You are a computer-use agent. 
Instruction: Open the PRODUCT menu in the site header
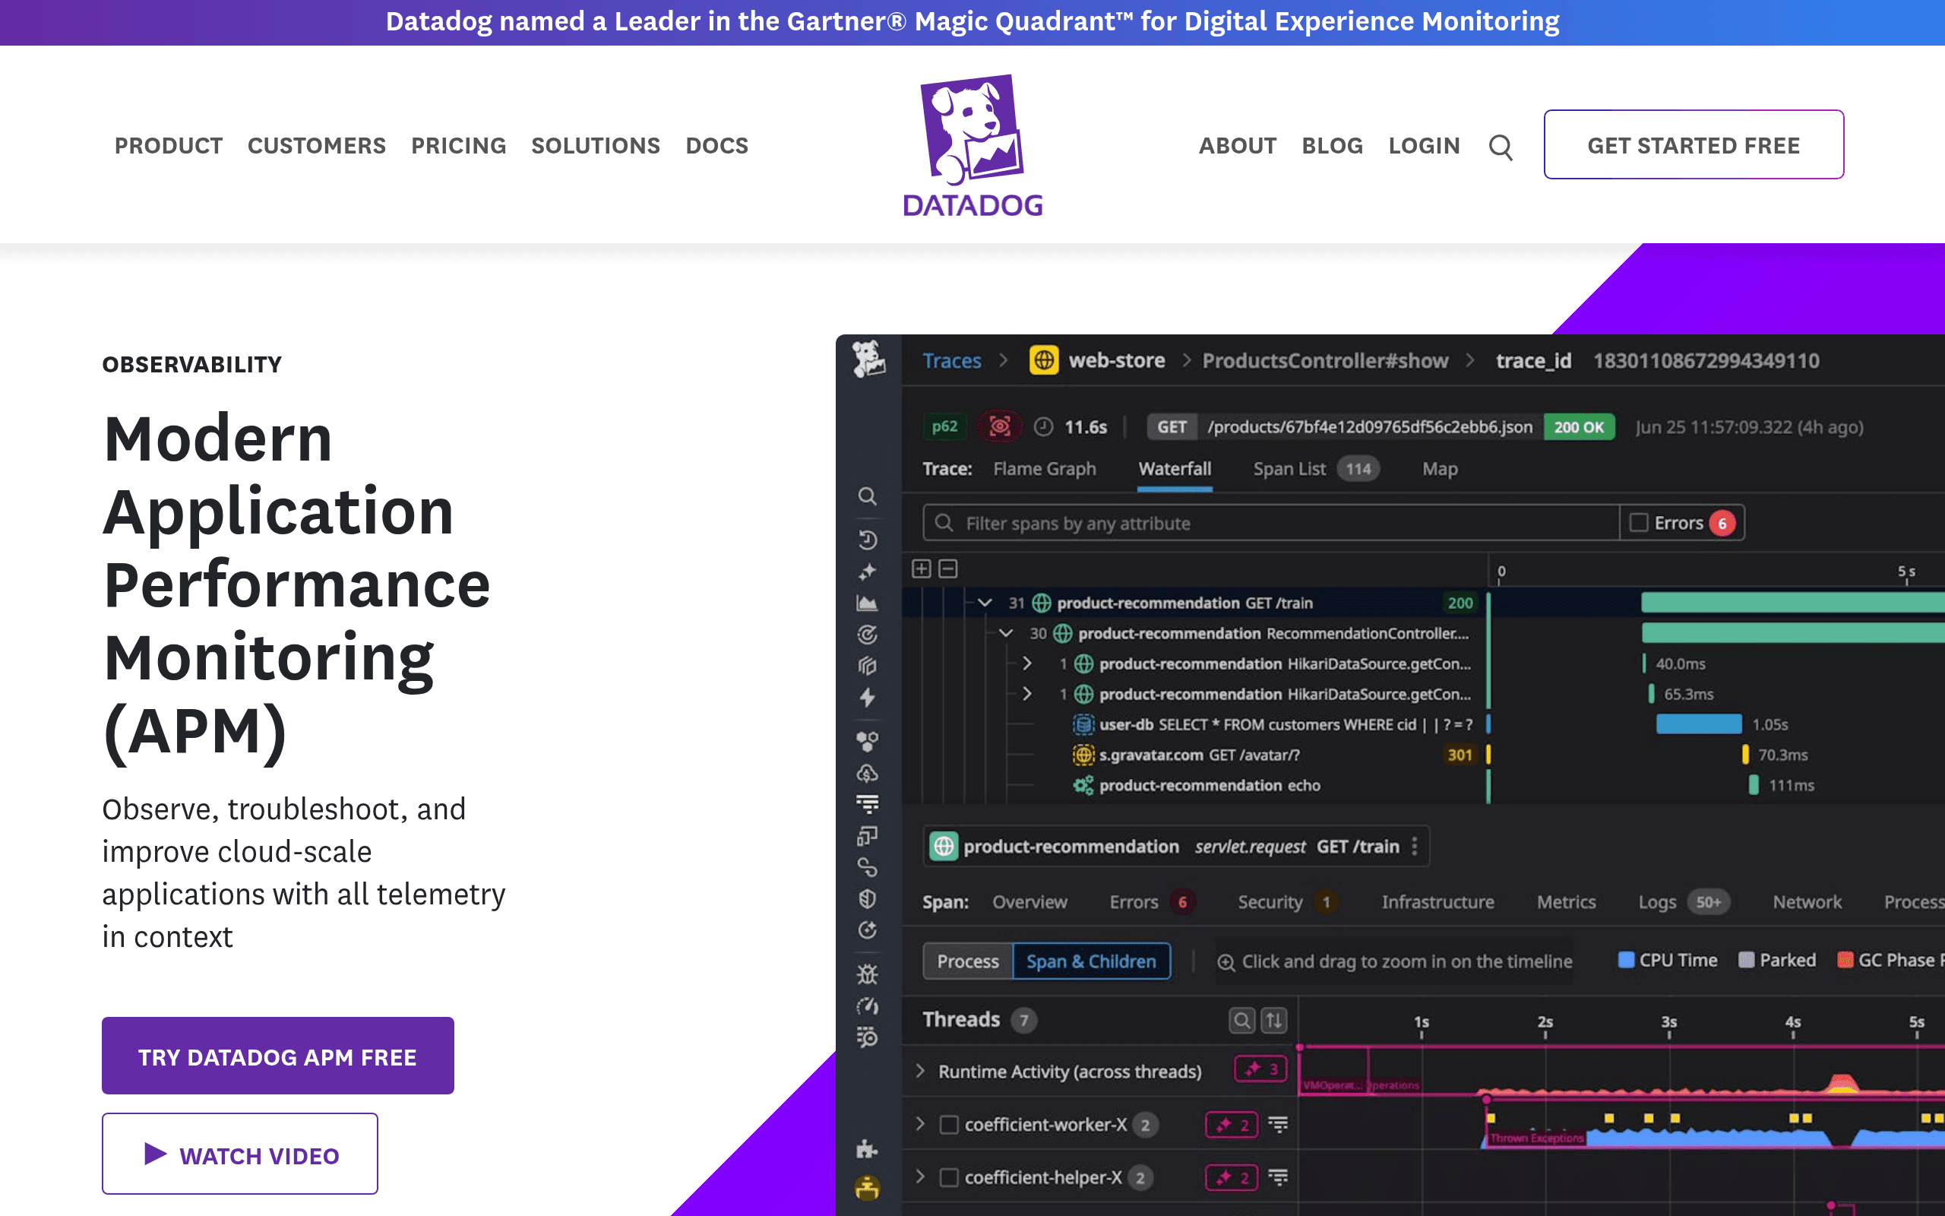169,146
